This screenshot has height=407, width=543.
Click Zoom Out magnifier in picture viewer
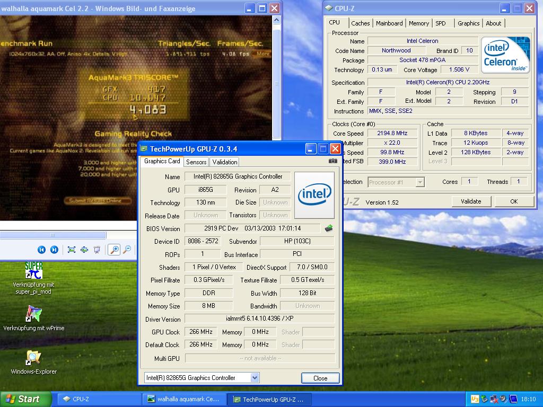[127, 250]
